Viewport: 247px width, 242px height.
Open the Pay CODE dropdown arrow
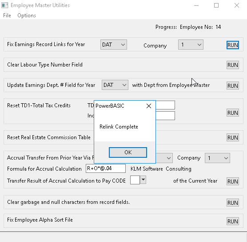pos(143,180)
